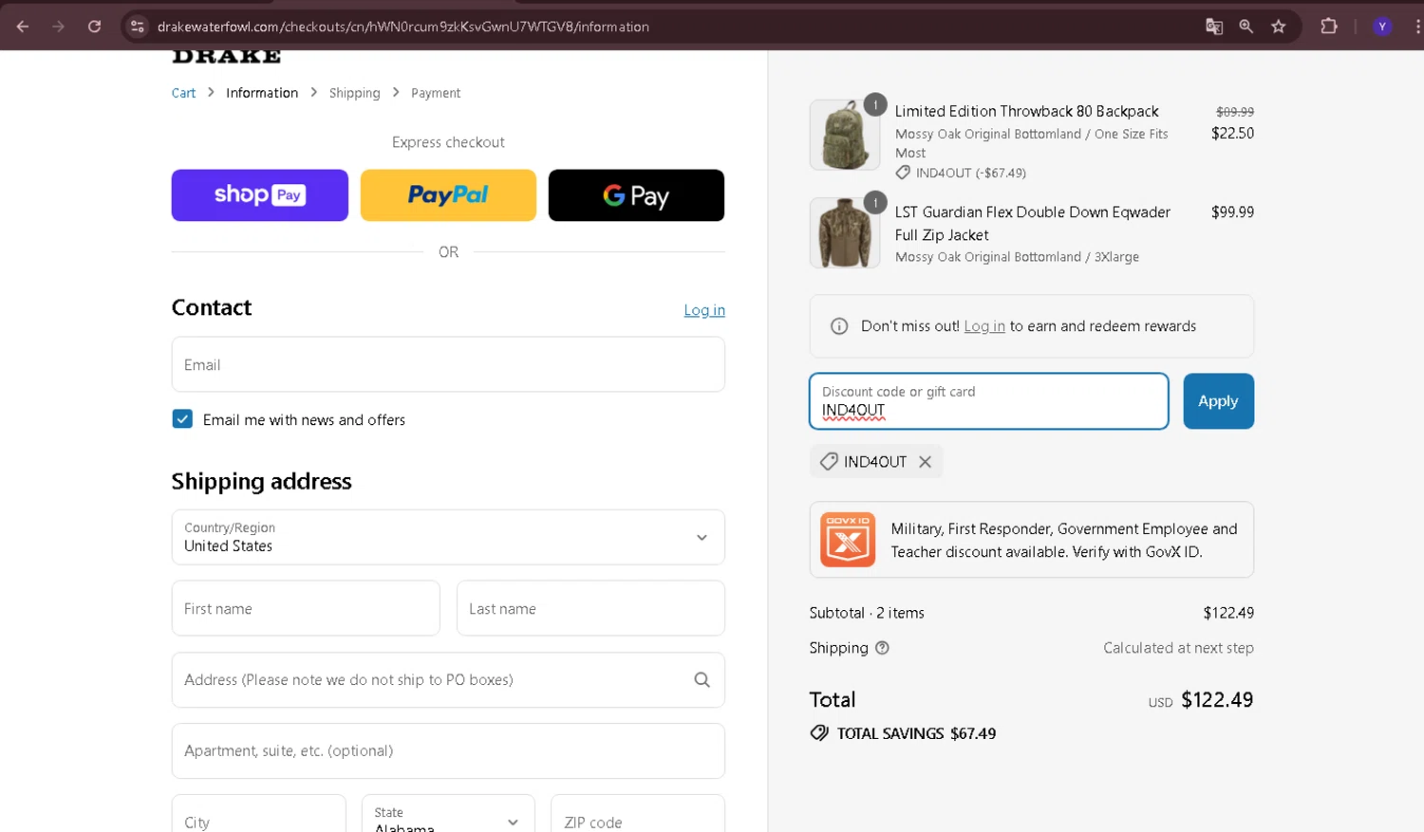Screen dimensions: 1424x832
Task: Click the Discount code or gift card field
Action: click(988, 401)
